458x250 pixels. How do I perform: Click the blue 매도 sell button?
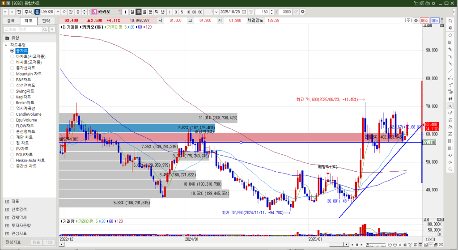coord(435,21)
